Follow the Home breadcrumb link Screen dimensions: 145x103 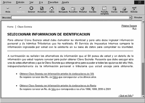[x=10, y=27]
